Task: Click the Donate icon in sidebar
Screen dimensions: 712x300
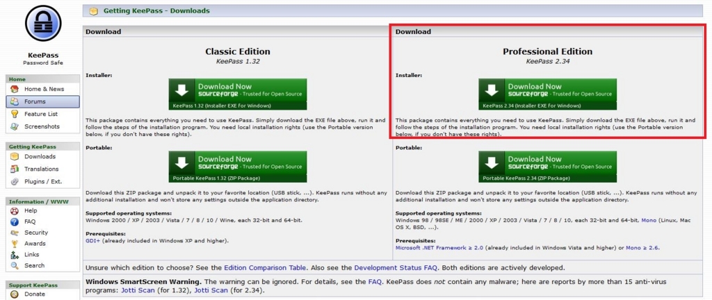Action: pos(15,294)
